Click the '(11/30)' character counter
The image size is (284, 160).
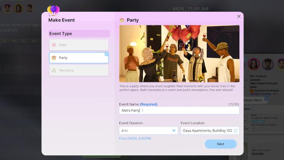tap(233, 104)
